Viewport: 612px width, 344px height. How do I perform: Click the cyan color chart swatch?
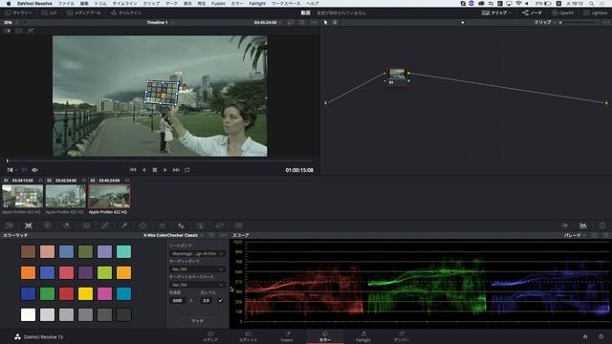(x=123, y=293)
